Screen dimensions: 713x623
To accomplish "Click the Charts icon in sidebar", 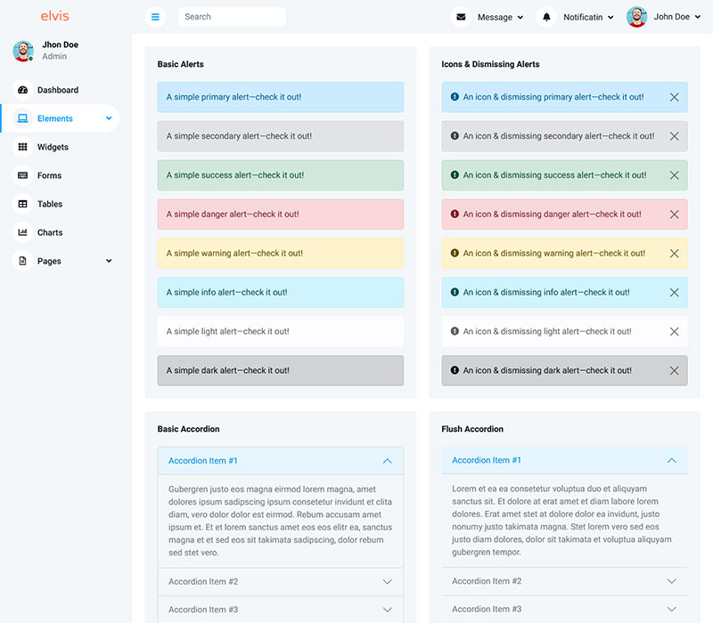I will coord(23,232).
